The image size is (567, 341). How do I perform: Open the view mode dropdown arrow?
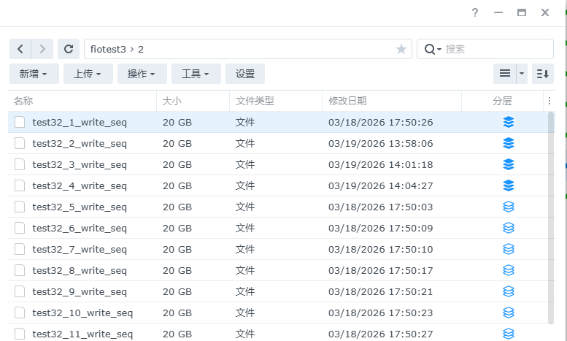(522, 74)
